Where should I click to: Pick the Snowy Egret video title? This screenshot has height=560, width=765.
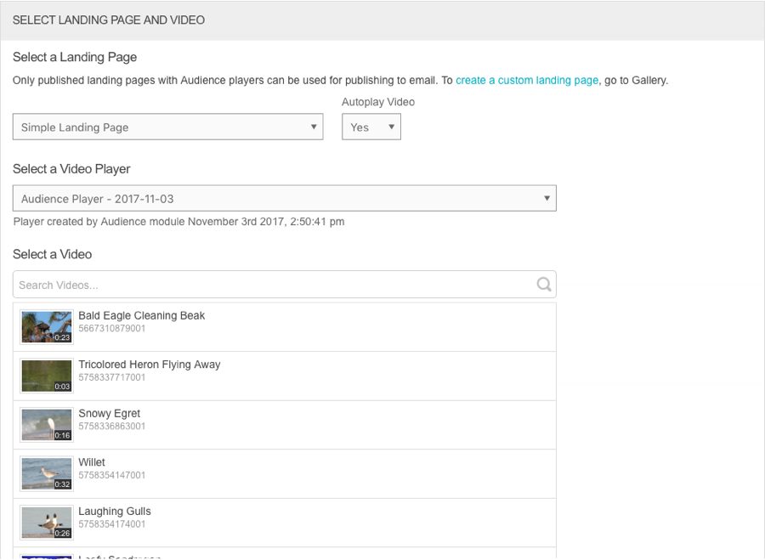pos(110,414)
